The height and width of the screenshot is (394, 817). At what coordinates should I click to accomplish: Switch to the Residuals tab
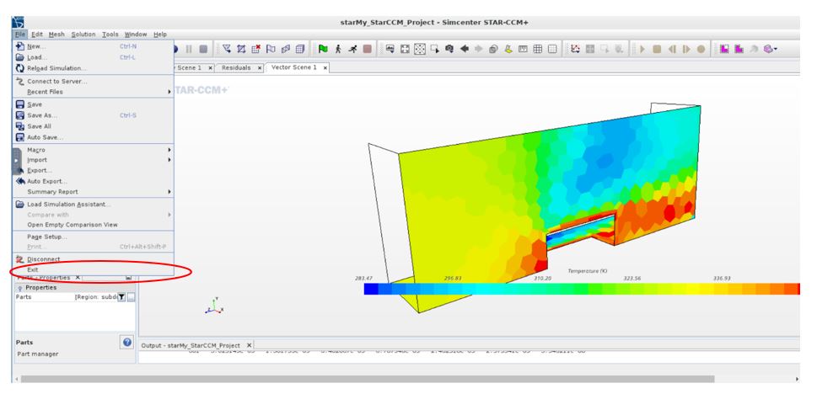pyautogui.click(x=236, y=67)
